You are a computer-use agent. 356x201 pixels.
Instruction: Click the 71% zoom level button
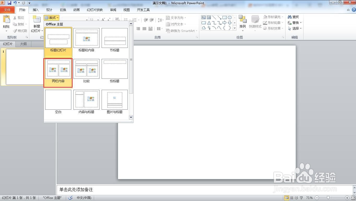[309, 198]
